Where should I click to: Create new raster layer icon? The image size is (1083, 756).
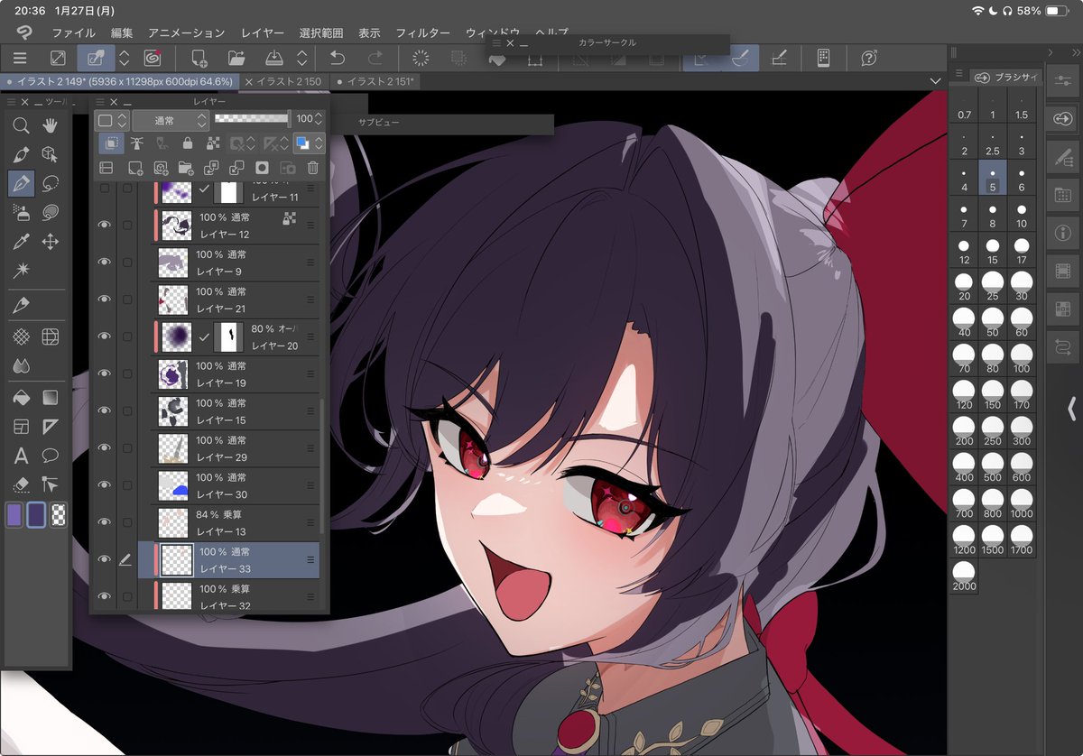135,167
